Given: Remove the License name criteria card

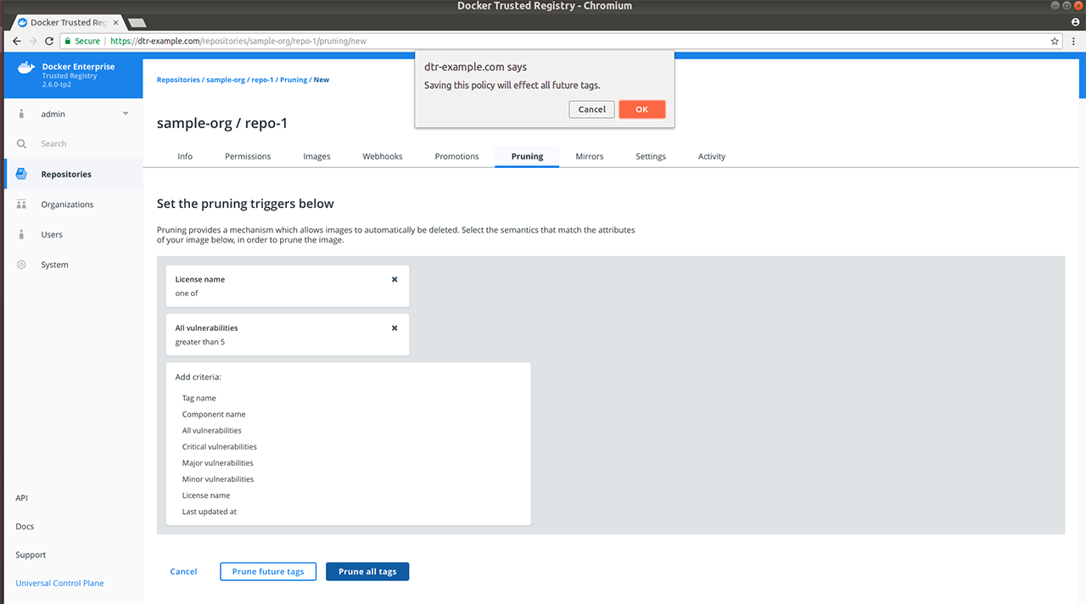Looking at the screenshot, I should [395, 279].
